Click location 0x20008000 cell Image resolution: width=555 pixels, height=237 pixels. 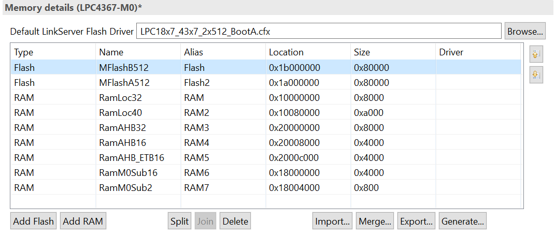(308, 143)
